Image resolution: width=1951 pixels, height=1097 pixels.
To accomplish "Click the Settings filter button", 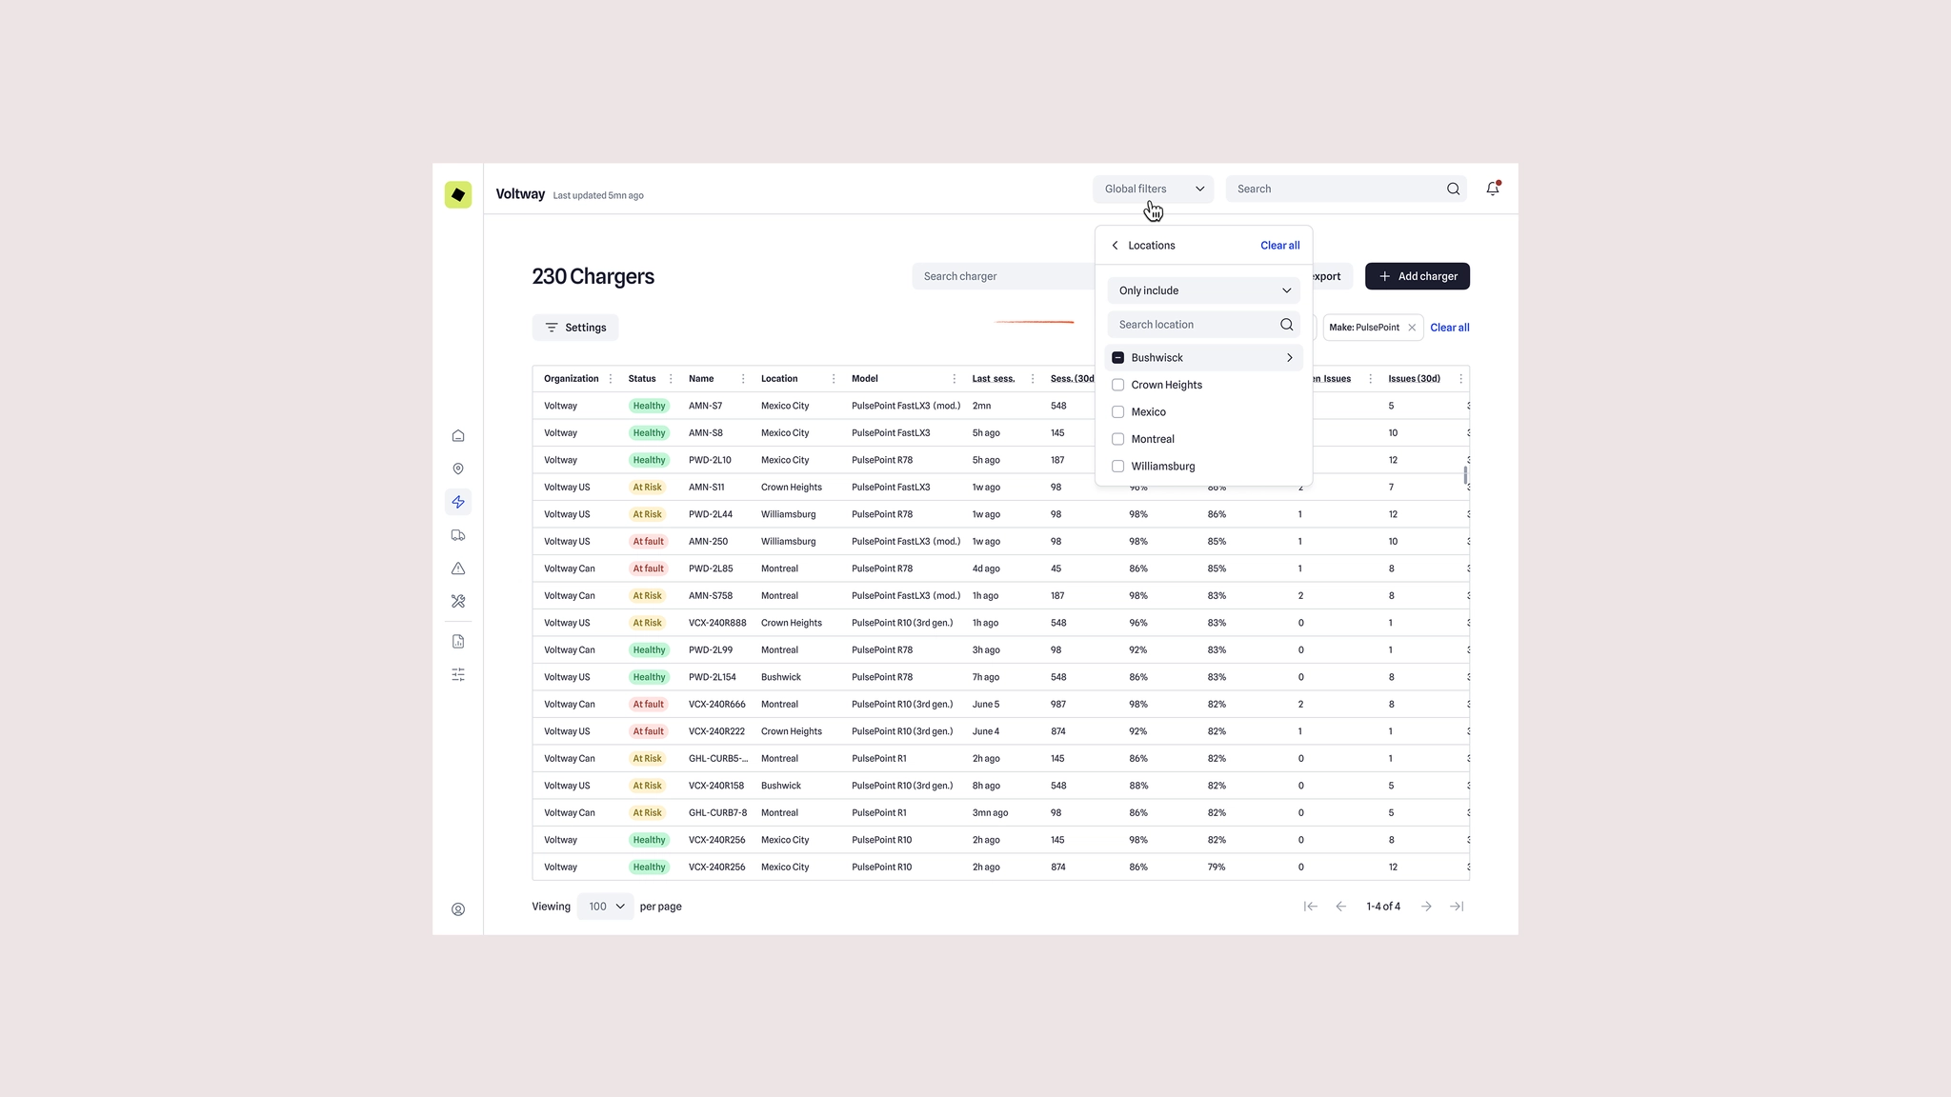I will click(575, 328).
